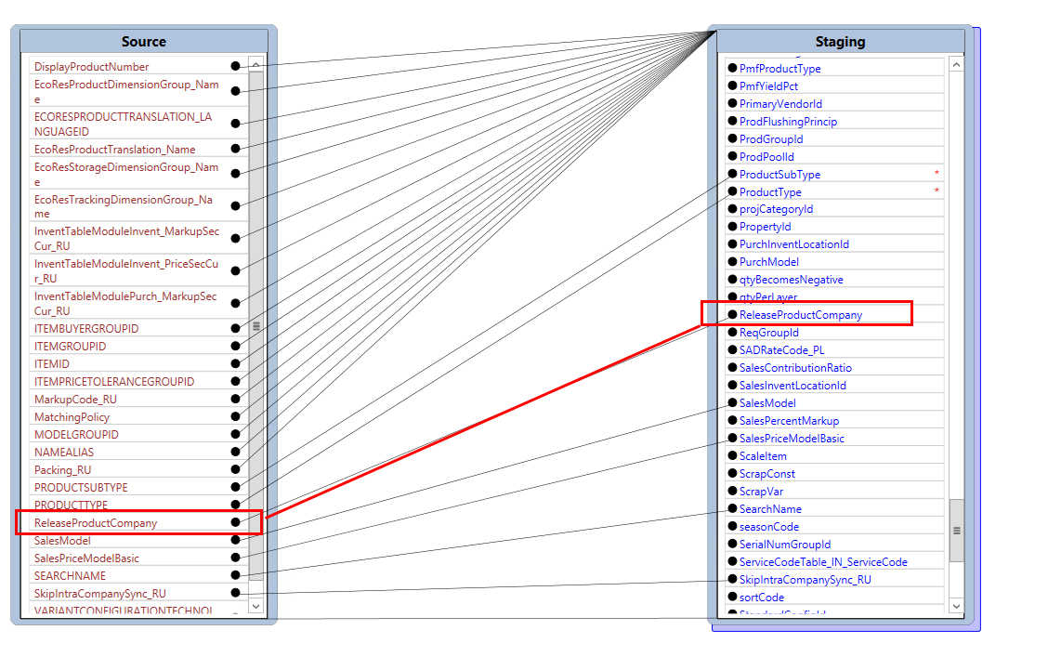Click the down arrow of the Source scrollbar

click(x=255, y=606)
